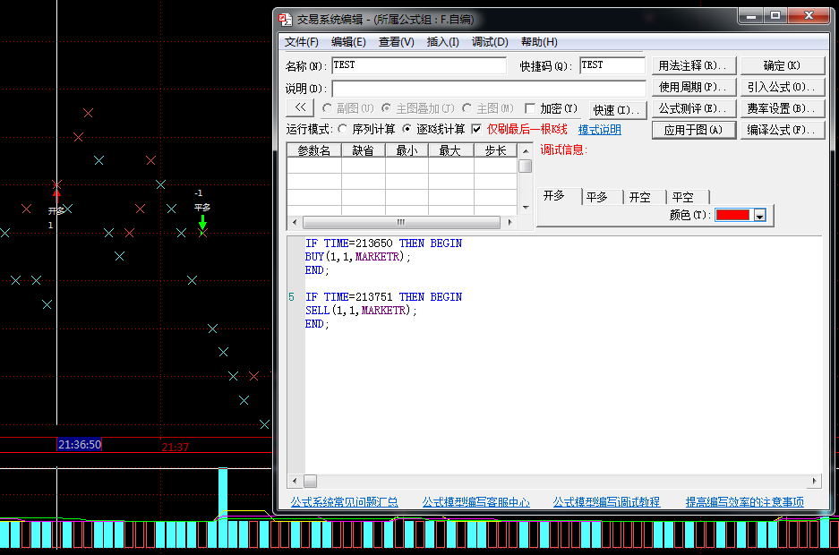Screen dimensions: 839x555
Task: Open 公式系统常见问题汇总 link
Action: click(344, 501)
